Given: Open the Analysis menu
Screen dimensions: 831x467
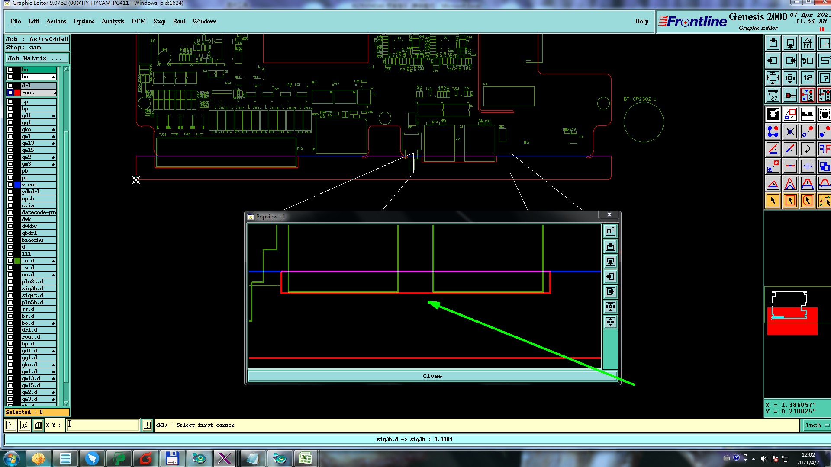Looking at the screenshot, I should (113, 22).
